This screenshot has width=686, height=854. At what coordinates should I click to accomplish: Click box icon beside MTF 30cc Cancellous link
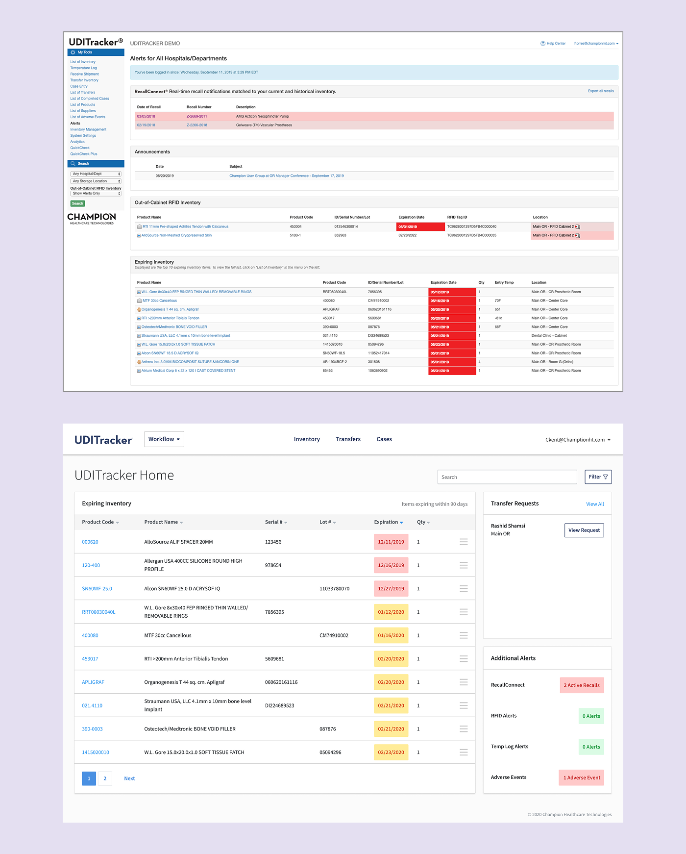coord(139,301)
